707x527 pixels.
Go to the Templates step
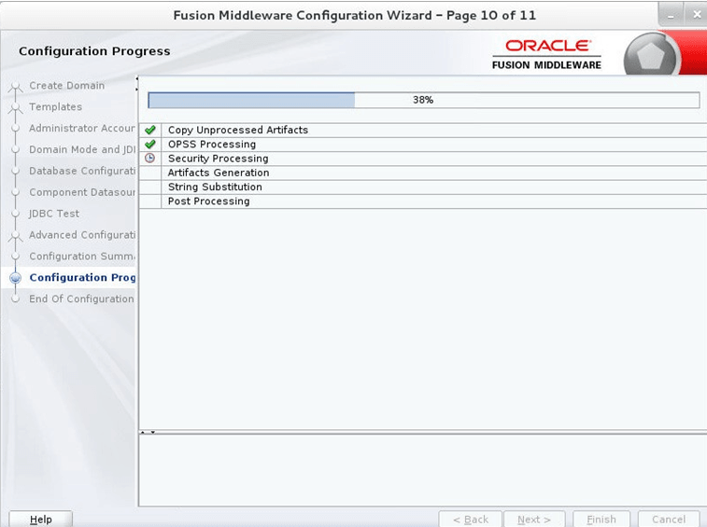pyautogui.click(x=55, y=106)
